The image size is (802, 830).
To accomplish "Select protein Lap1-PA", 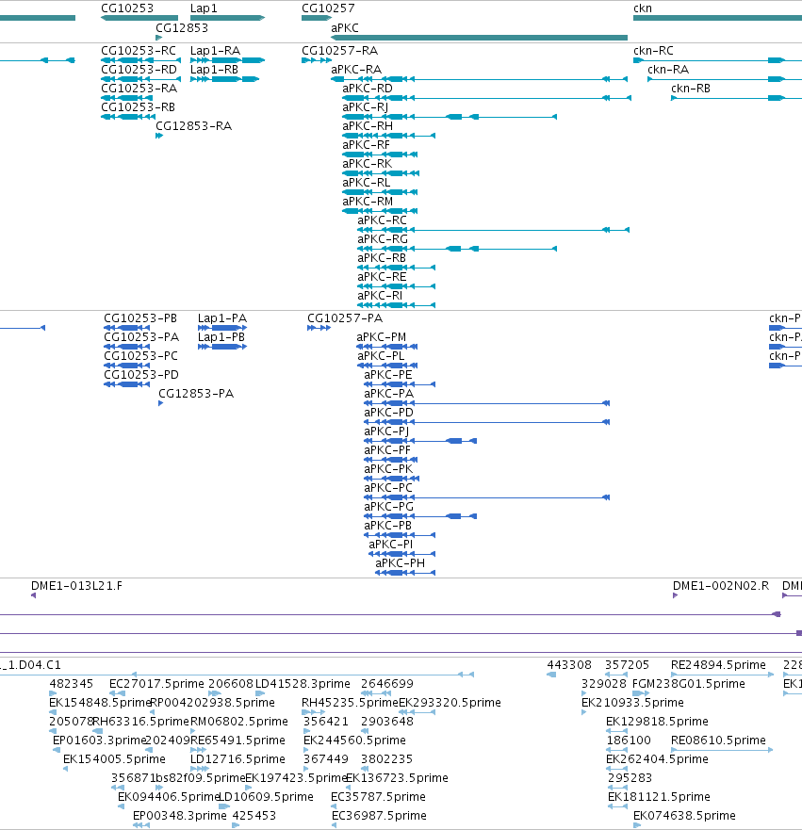I will click(x=222, y=328).
